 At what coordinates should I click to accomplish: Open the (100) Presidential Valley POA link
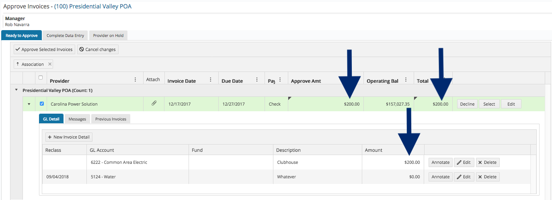[x=93, y=6]
